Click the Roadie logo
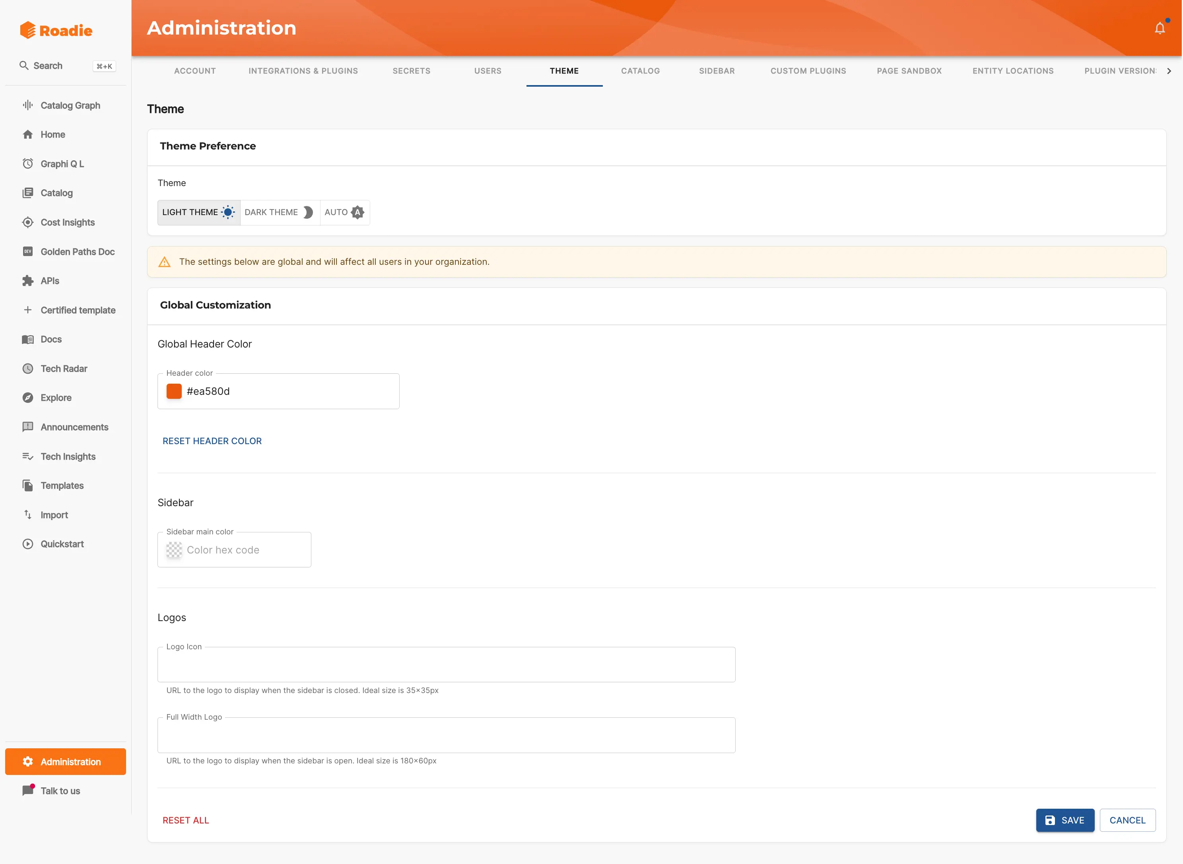 coord(56,30)
